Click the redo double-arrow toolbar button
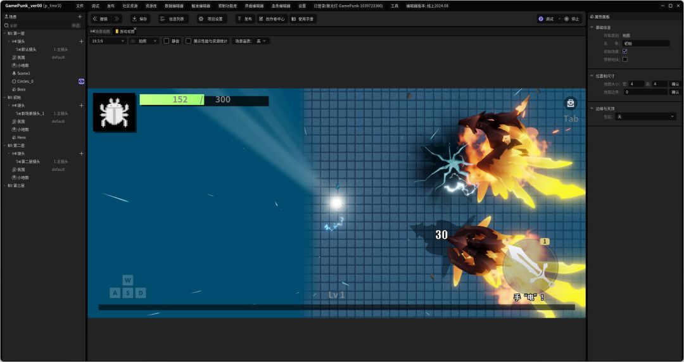The image size is (684, 362). (x=117, y=19)
